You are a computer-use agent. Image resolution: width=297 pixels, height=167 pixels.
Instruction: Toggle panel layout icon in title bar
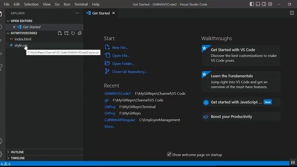[x=258, y=4]
